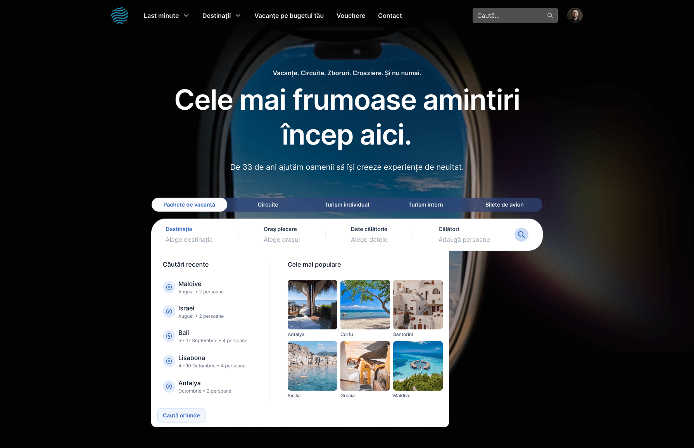Click the compass icon beside Lisabona
Image resolution: width=694 pixels, height=448 pixels.
tap(169, 361)
